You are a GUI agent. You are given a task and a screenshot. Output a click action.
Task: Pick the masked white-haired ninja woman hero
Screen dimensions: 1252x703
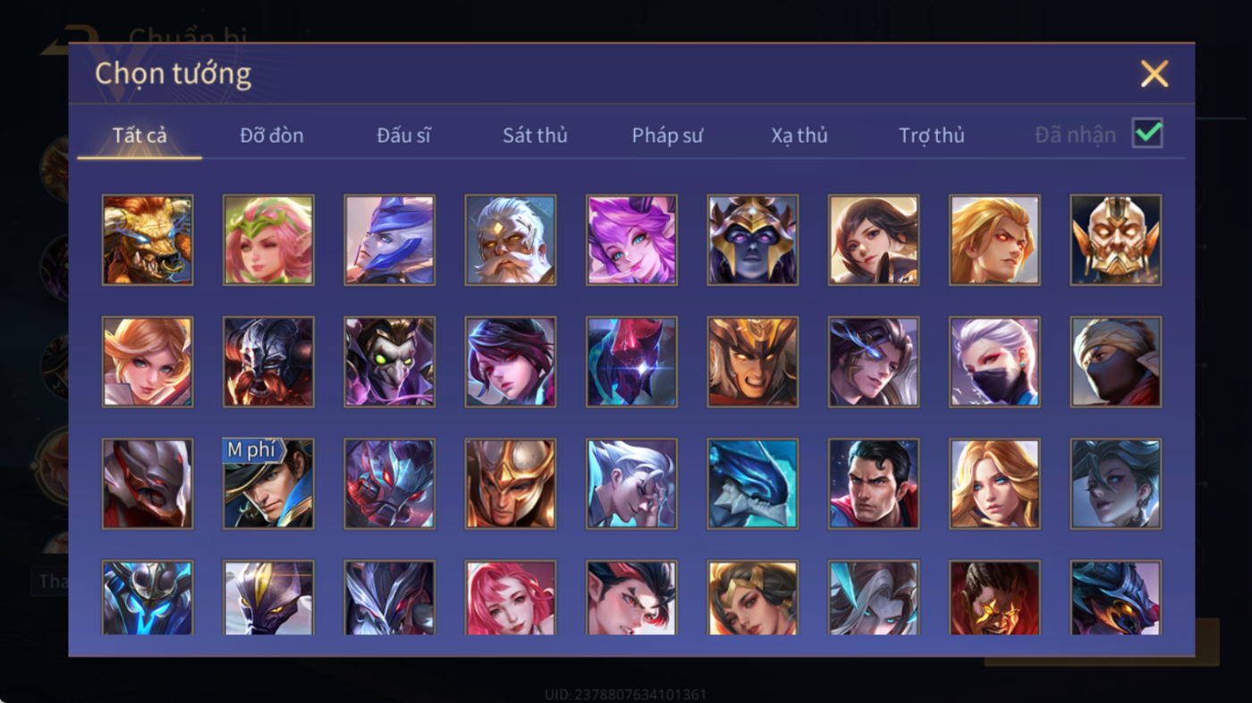[x=994, y=362]
